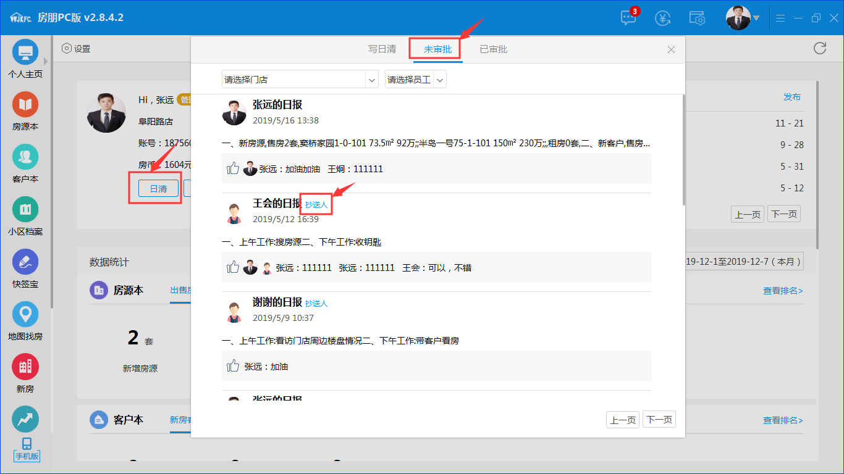Image resolution: width=844 pixels, height=474 pixels.
Task: Click the main page vertical scrollbar
Action: [817, 165]
